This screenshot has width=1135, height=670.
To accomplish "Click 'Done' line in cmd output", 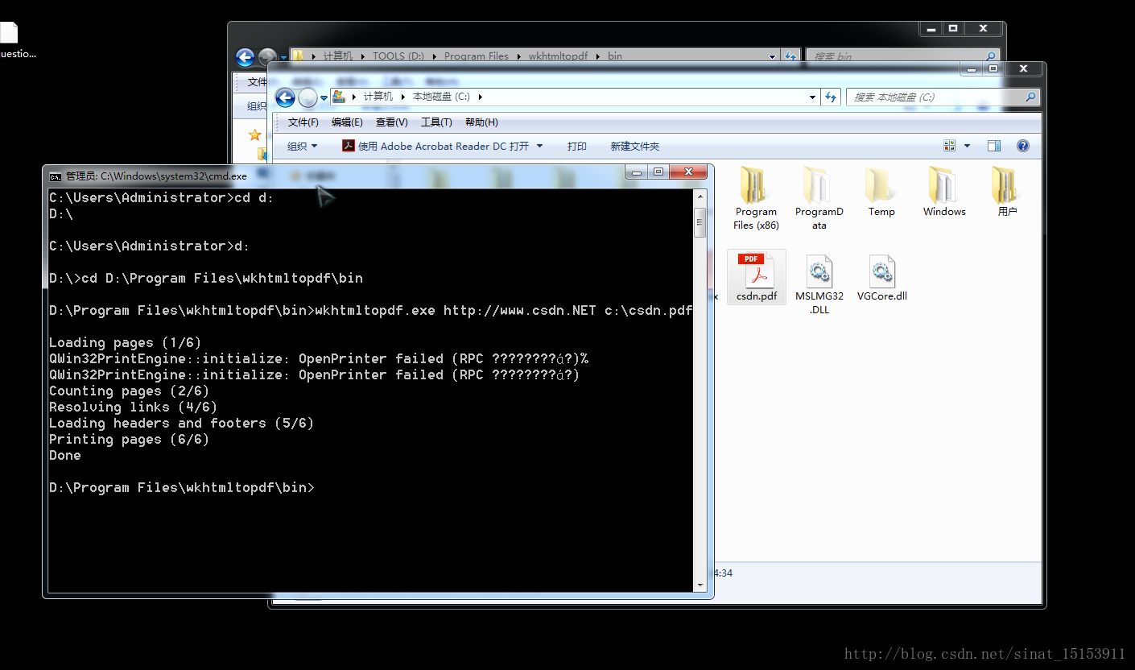I will click(x=65, y=456).
